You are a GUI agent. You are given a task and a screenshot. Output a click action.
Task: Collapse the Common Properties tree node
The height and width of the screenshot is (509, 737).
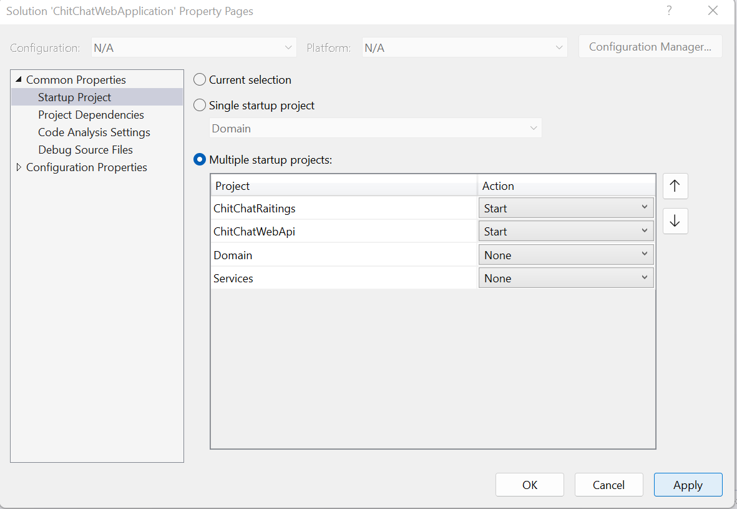point(18,79)
